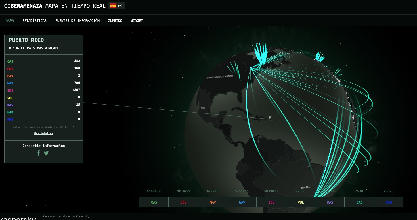Click the IDS value 4287
The width and height of the screenshot is (417, 220).
tap(76, 90)
